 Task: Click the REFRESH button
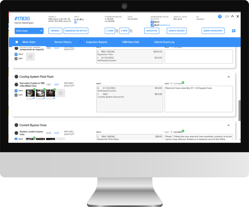tap(55, 31)
